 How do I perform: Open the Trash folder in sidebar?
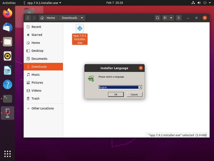[35, 98]
